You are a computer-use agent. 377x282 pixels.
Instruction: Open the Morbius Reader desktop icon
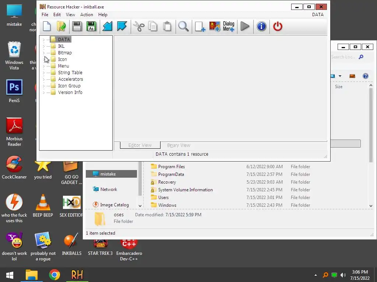14,132
